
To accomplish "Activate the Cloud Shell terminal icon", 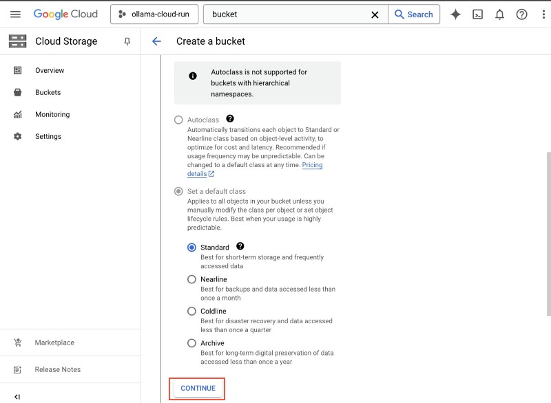I will point(477,14).
